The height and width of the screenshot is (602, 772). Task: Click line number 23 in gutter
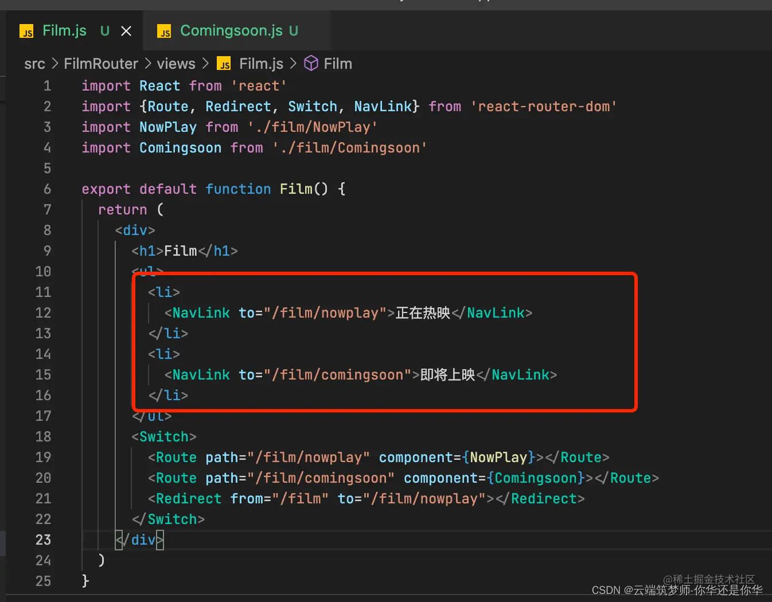43,540
